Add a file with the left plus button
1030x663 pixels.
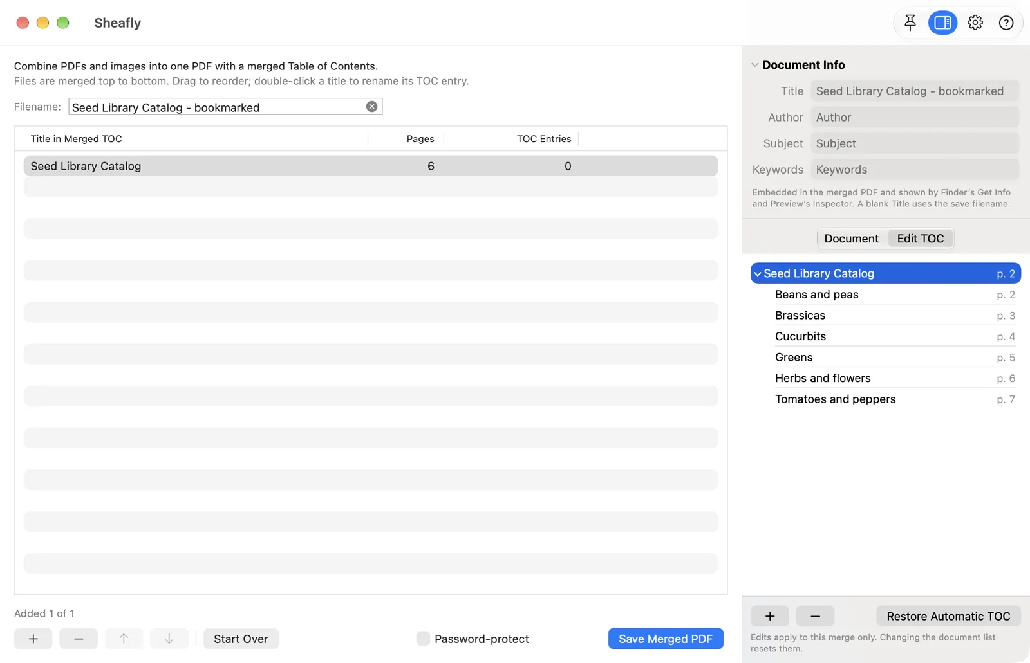33,639
